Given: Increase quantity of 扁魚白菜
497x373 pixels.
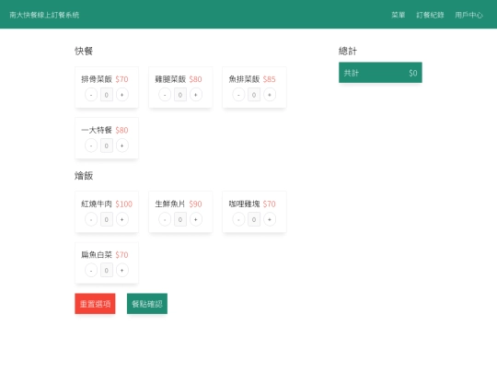Looking at the screenshot, I should [122, 271].
